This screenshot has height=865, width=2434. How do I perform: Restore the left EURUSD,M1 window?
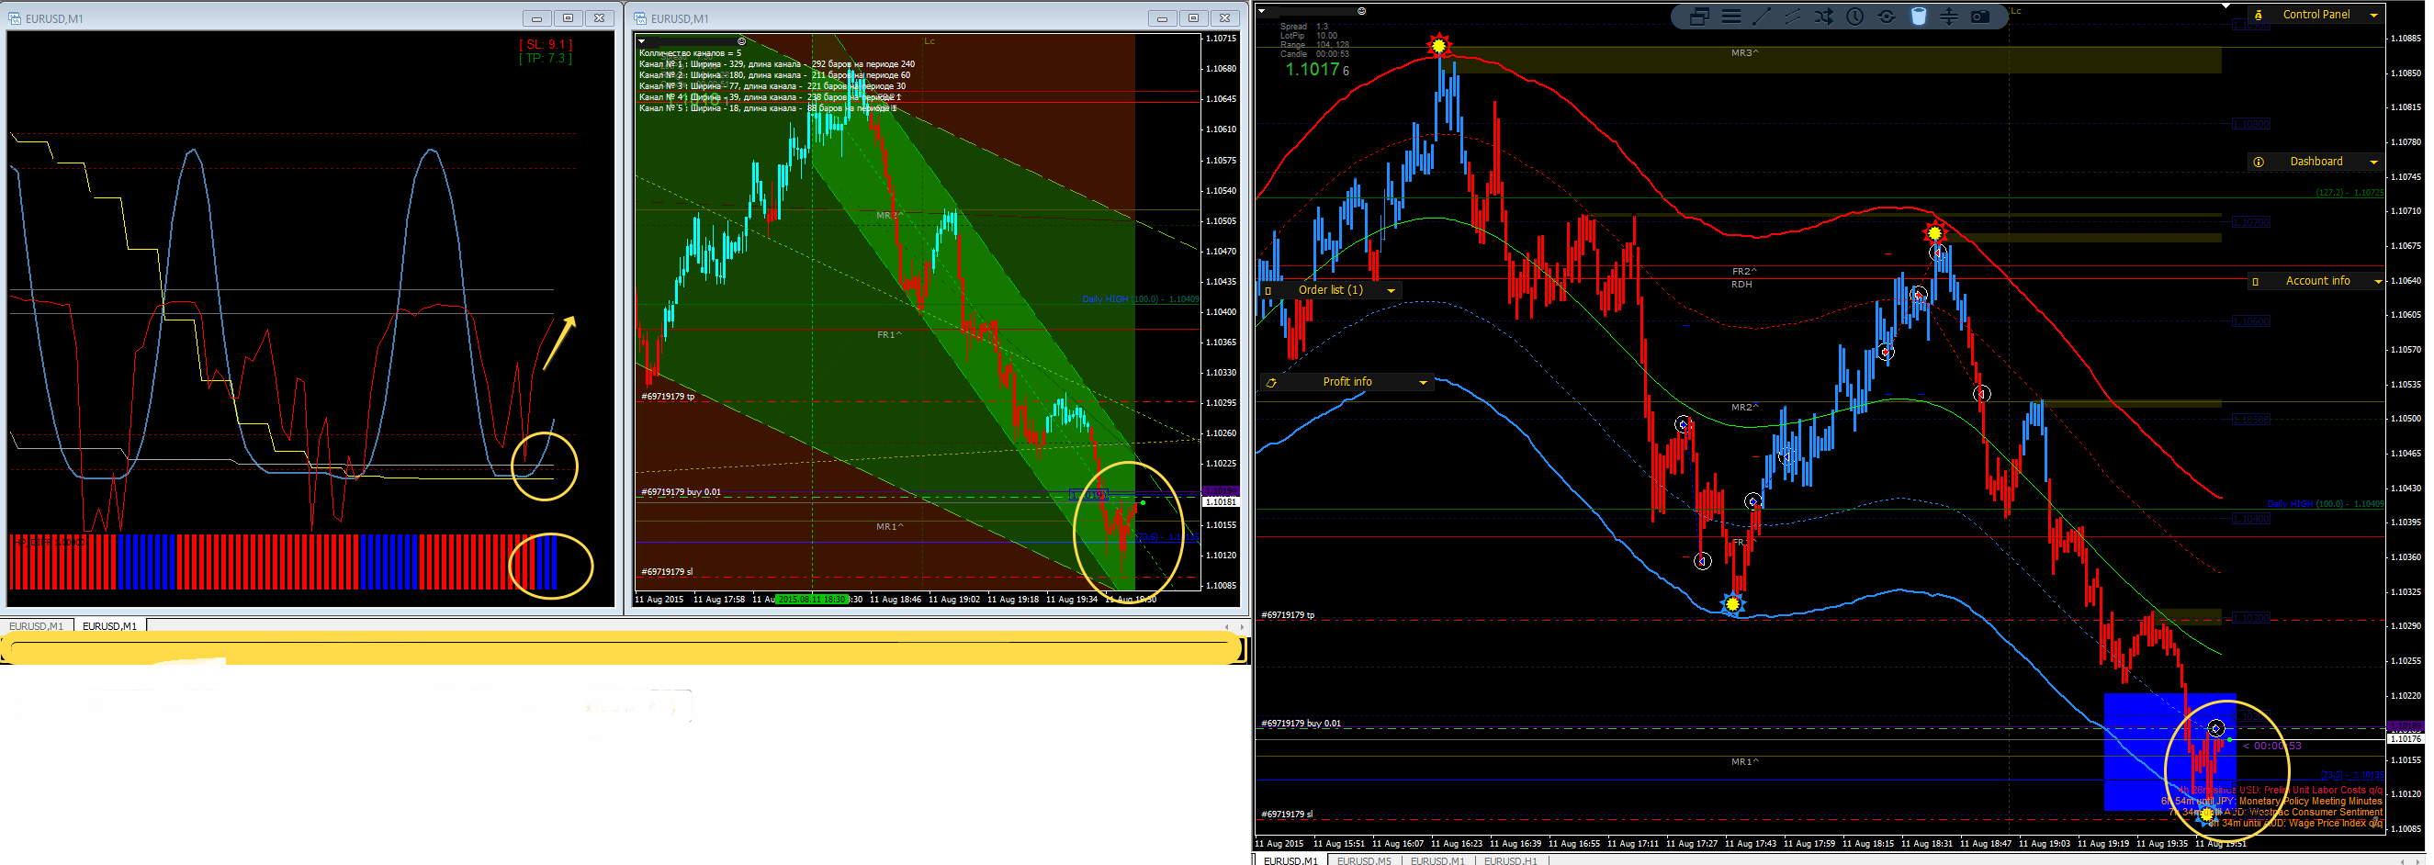click(568, 18)
